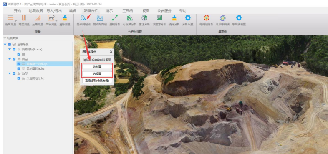Open 分析设置 analysis settings gear
This screenshot has width=328, height=154.
tap(188, 20)
